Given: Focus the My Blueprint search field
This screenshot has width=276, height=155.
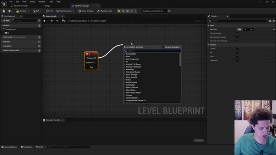Looking at the screenshot, I should click(x=24, y=21).
